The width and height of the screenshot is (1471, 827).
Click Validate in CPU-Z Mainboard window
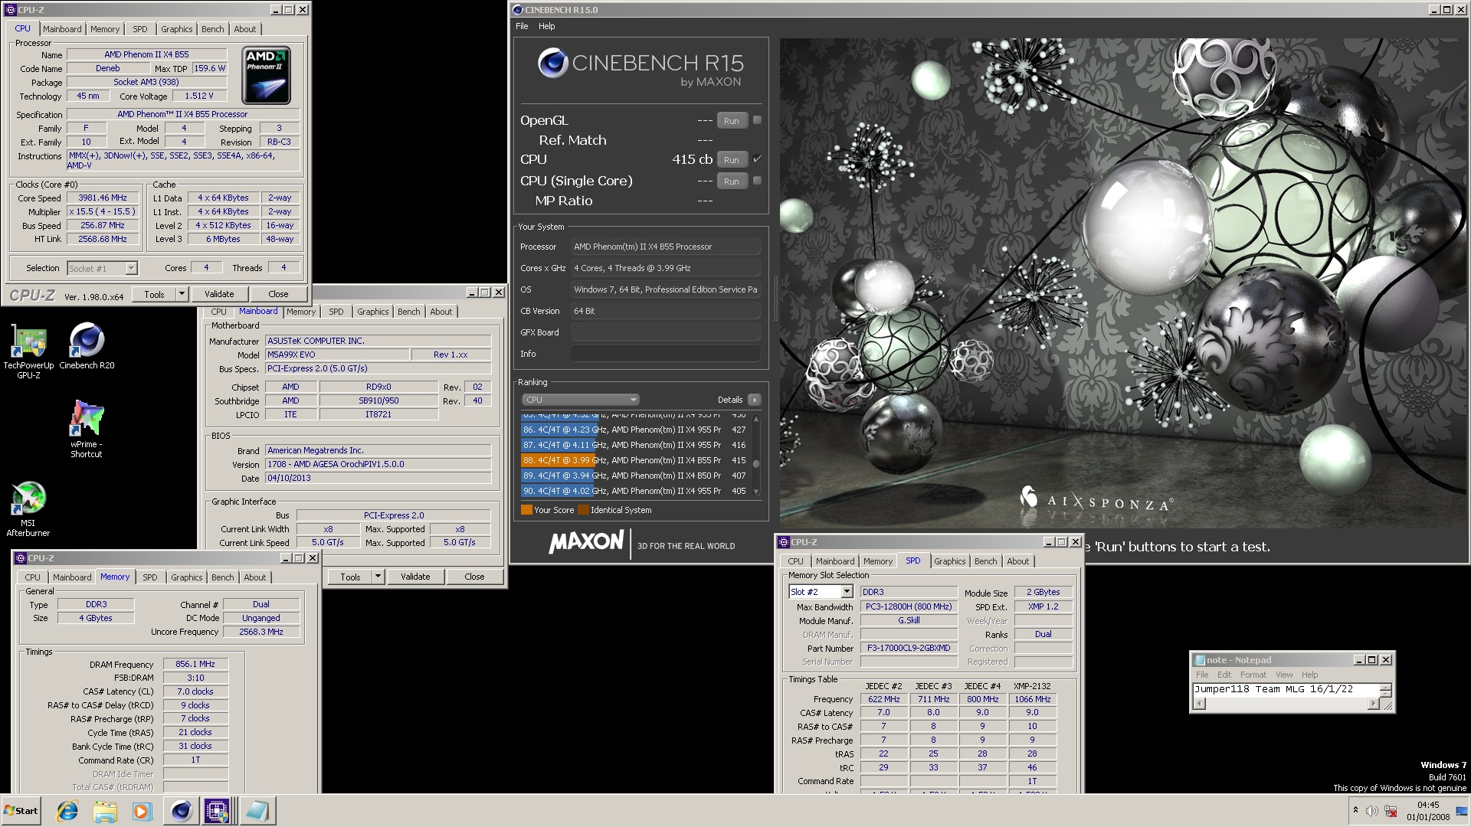pos(415,577)
